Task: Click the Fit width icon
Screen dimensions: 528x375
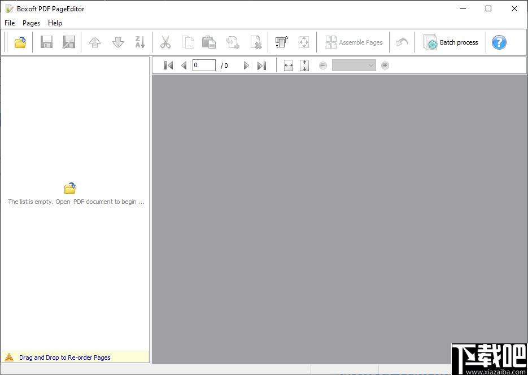Action: point(289,66)
